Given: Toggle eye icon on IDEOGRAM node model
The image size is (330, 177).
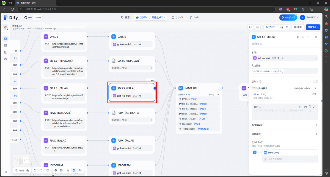Looking at the screenshot, I should pos(140,173).
